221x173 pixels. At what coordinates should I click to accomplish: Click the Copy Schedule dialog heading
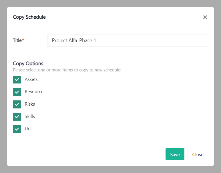(x=29, y=17)
